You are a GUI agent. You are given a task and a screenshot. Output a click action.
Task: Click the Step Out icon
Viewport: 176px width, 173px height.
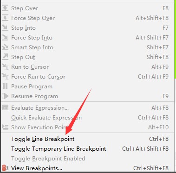[5, 57]
